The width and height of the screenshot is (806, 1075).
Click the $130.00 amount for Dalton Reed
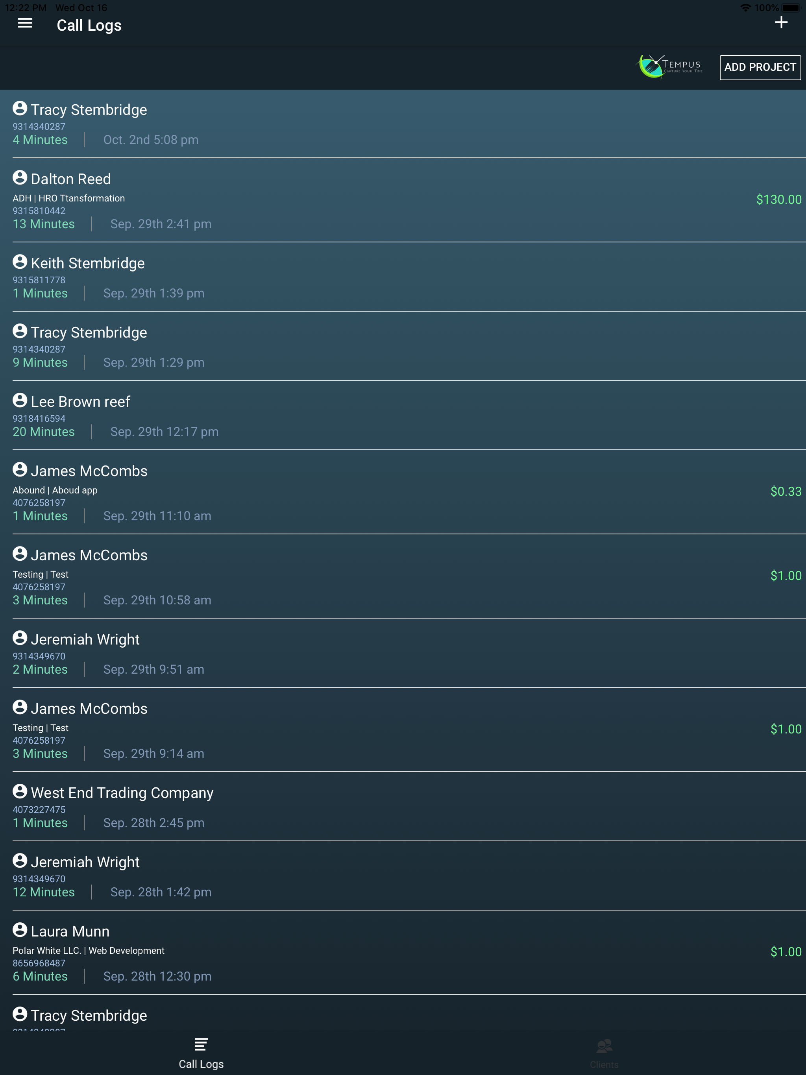(x=778, y=199)
